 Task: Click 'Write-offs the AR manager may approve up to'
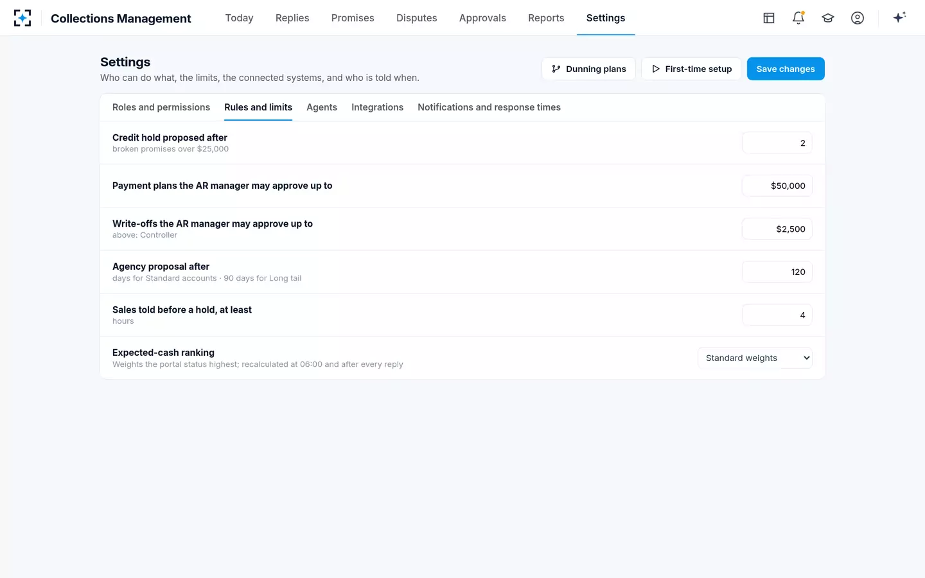[x=213, y=223]
